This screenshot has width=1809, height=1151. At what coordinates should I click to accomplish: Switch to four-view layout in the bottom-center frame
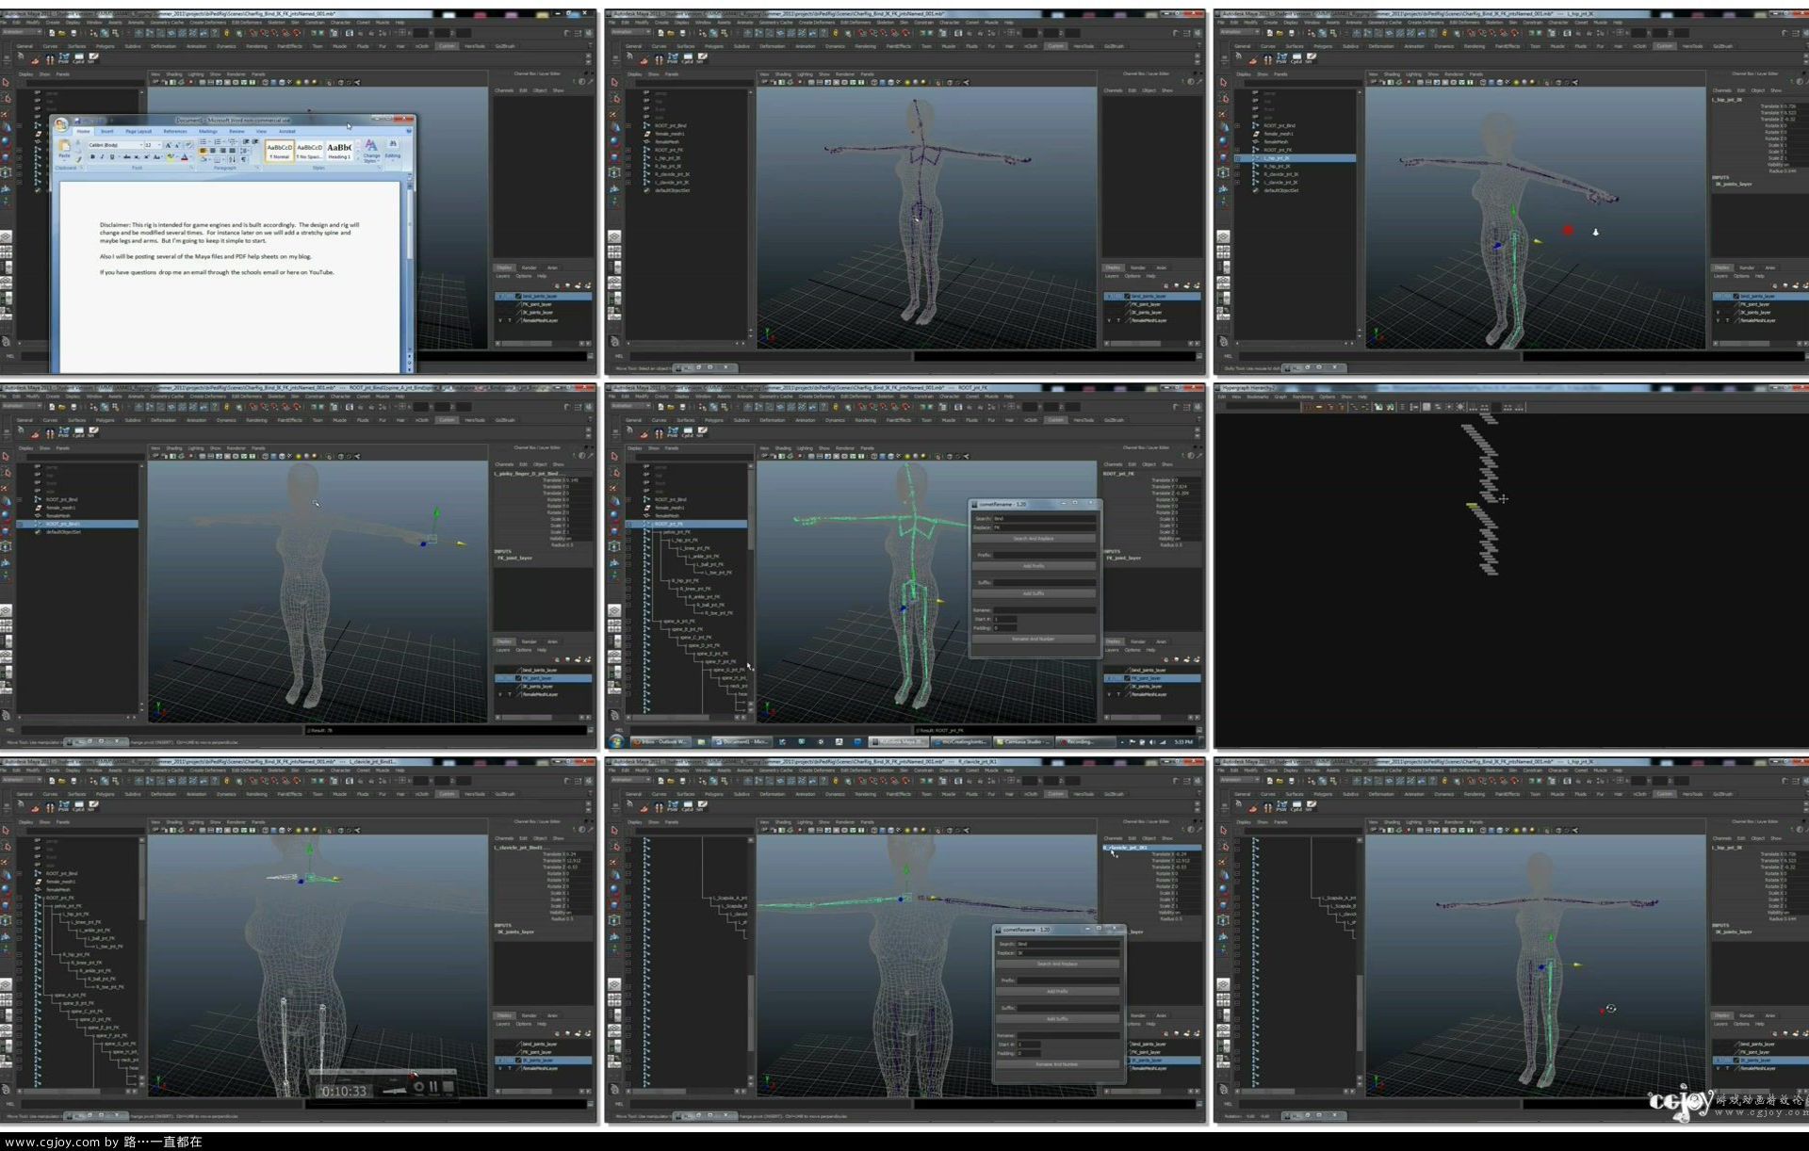(x=614, y=1000)
